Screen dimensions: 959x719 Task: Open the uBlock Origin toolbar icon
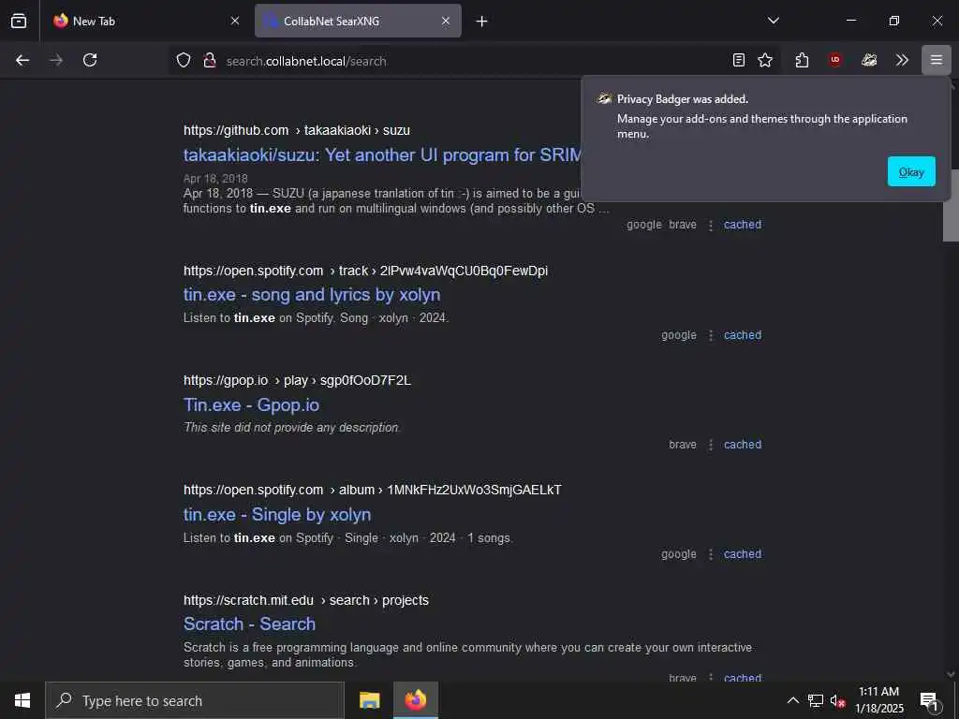[834, 60]
